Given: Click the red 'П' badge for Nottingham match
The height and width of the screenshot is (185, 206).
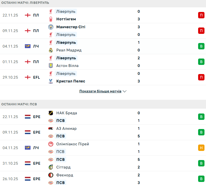Looking at the screenshot, I should coord(201,15).
